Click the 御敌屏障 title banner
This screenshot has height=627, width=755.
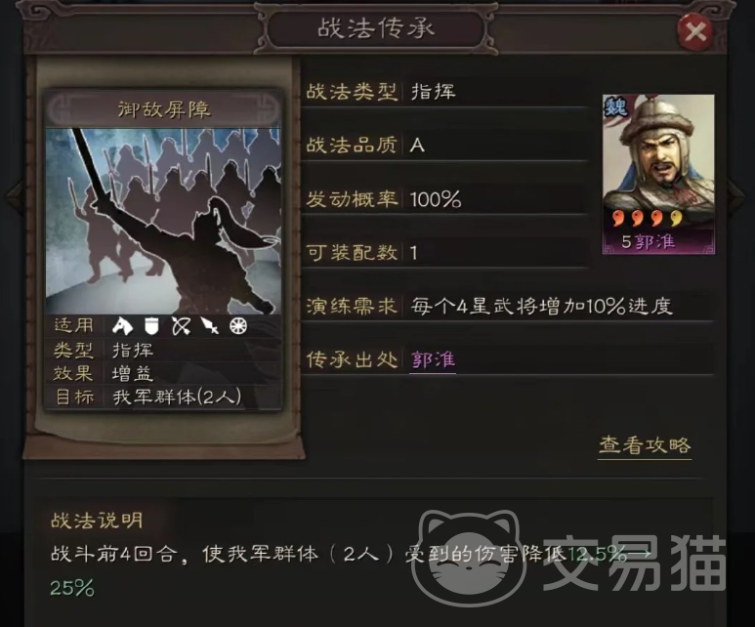point(164,109)
